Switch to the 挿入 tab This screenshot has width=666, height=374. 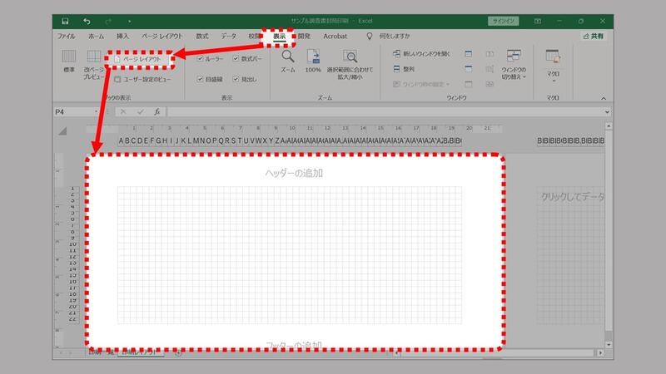click(x=122, y=36)
